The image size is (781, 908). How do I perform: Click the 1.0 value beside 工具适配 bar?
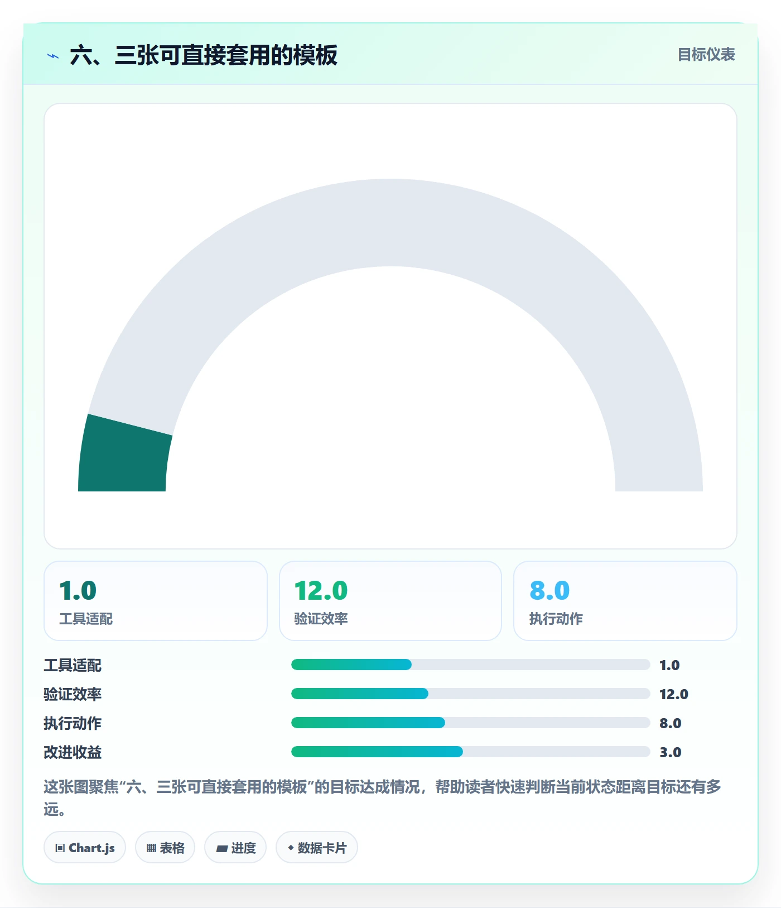[x=669, y=665]
